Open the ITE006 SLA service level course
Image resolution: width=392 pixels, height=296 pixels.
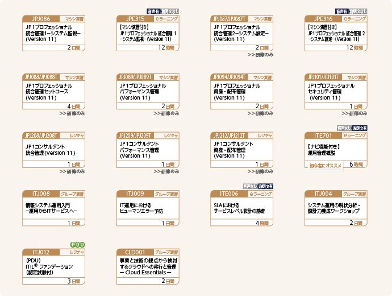(242, 208)
